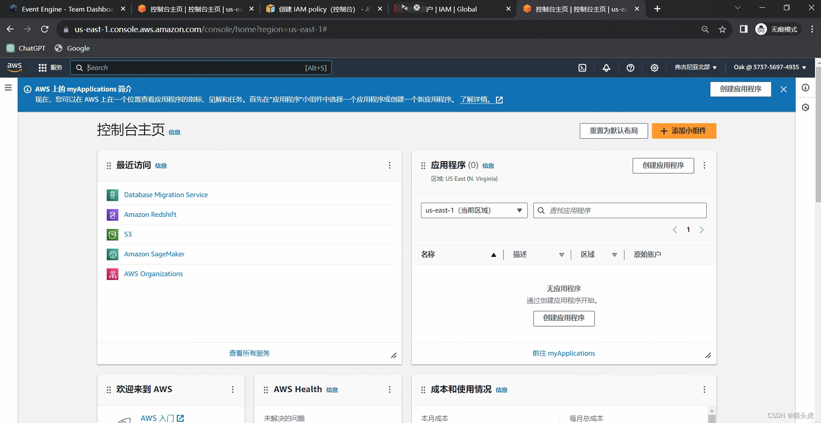The height and width of the screenshot is (423, 821).
Task: Click the Amazon Redshift icon
Action: tap(112, 215)
